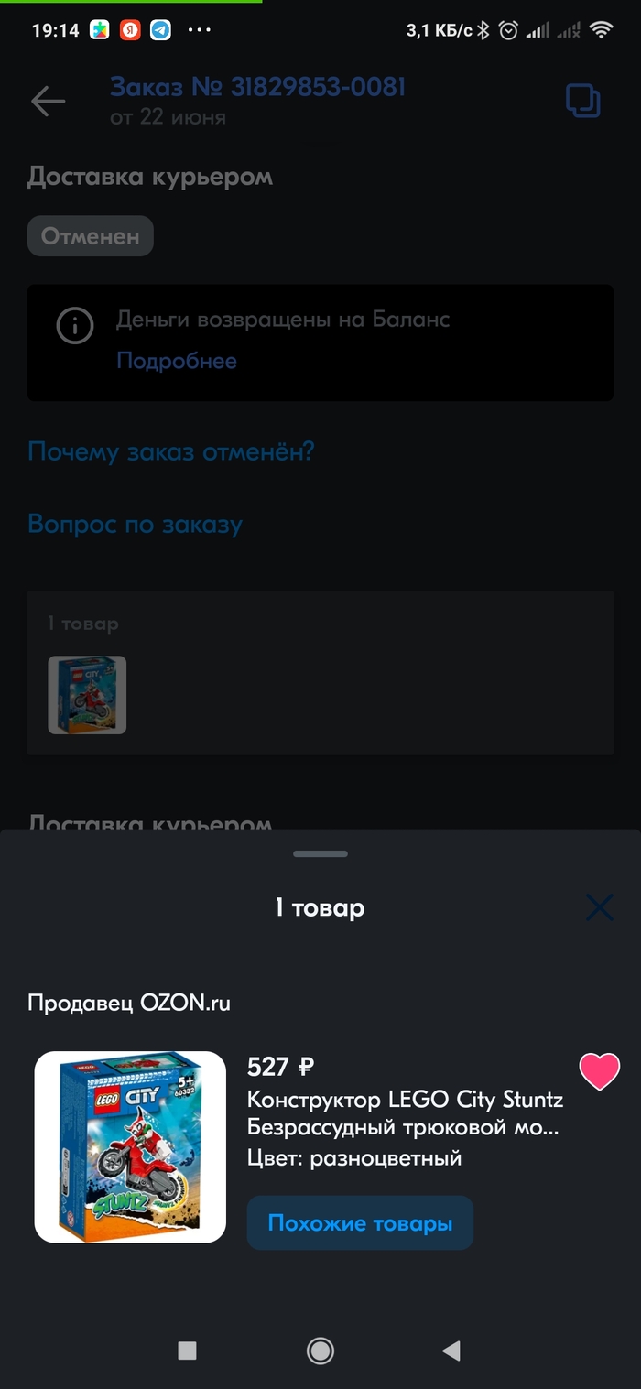Tap the Android home circle button
This screenshot has width=641, height=1389.
pyautogui.click(x=320, y=1351)
